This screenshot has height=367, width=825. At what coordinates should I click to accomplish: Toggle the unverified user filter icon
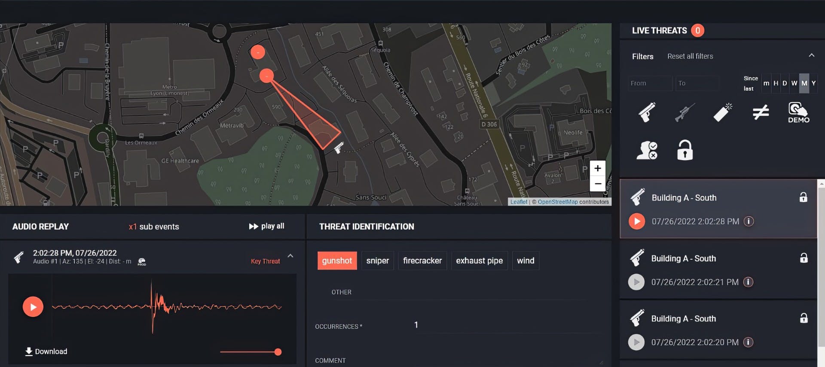pos(647,150)
